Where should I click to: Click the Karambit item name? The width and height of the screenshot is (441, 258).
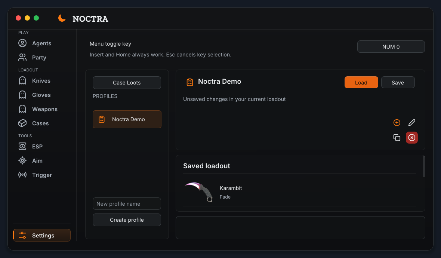coord(231,188)
